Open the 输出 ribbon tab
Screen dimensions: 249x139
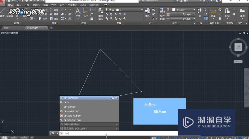[x=62, y=5]
